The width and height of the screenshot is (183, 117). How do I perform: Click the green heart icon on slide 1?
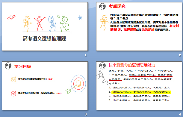click(58, 17)
